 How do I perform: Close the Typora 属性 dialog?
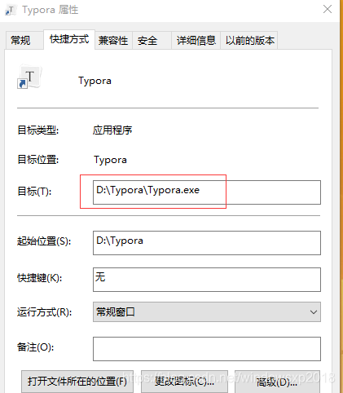point(328,9)
